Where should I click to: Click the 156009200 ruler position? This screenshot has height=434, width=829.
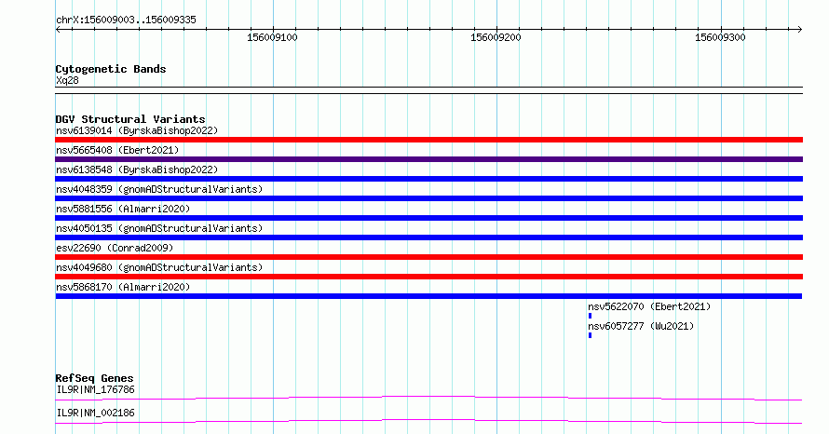[x=496, y=37]
